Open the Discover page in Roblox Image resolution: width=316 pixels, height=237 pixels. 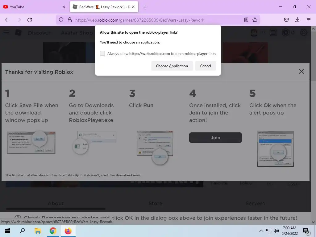(39, 33)
